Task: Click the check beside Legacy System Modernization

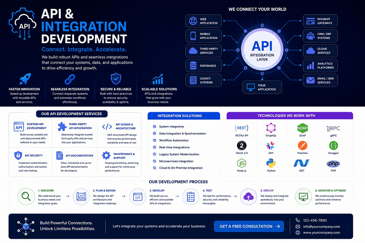Action: coord(155,154)
